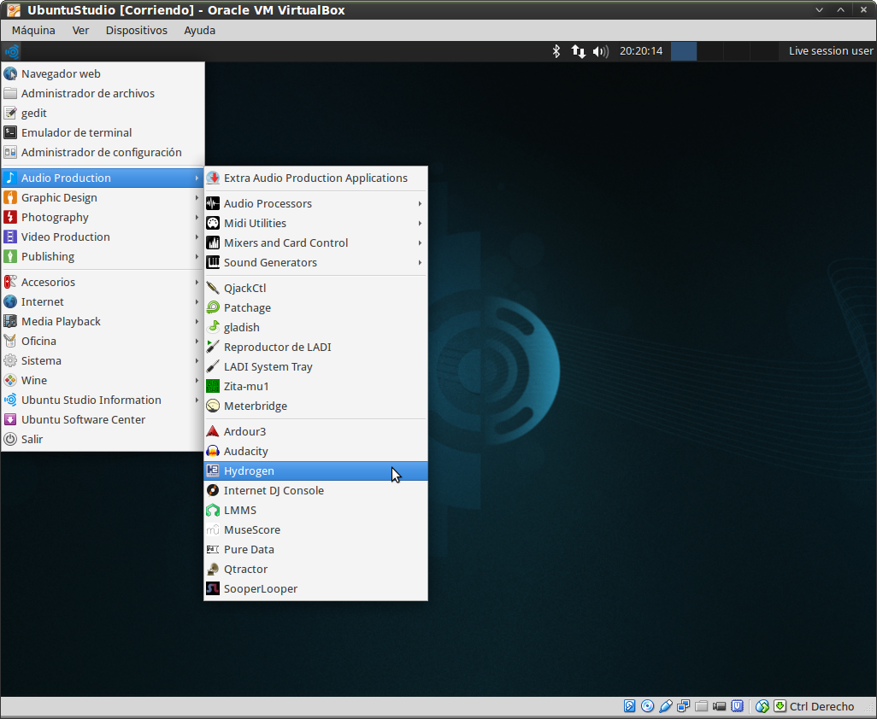Click Live session user label
The height and width of the screenshot is (719, 877).
point(830,51)
